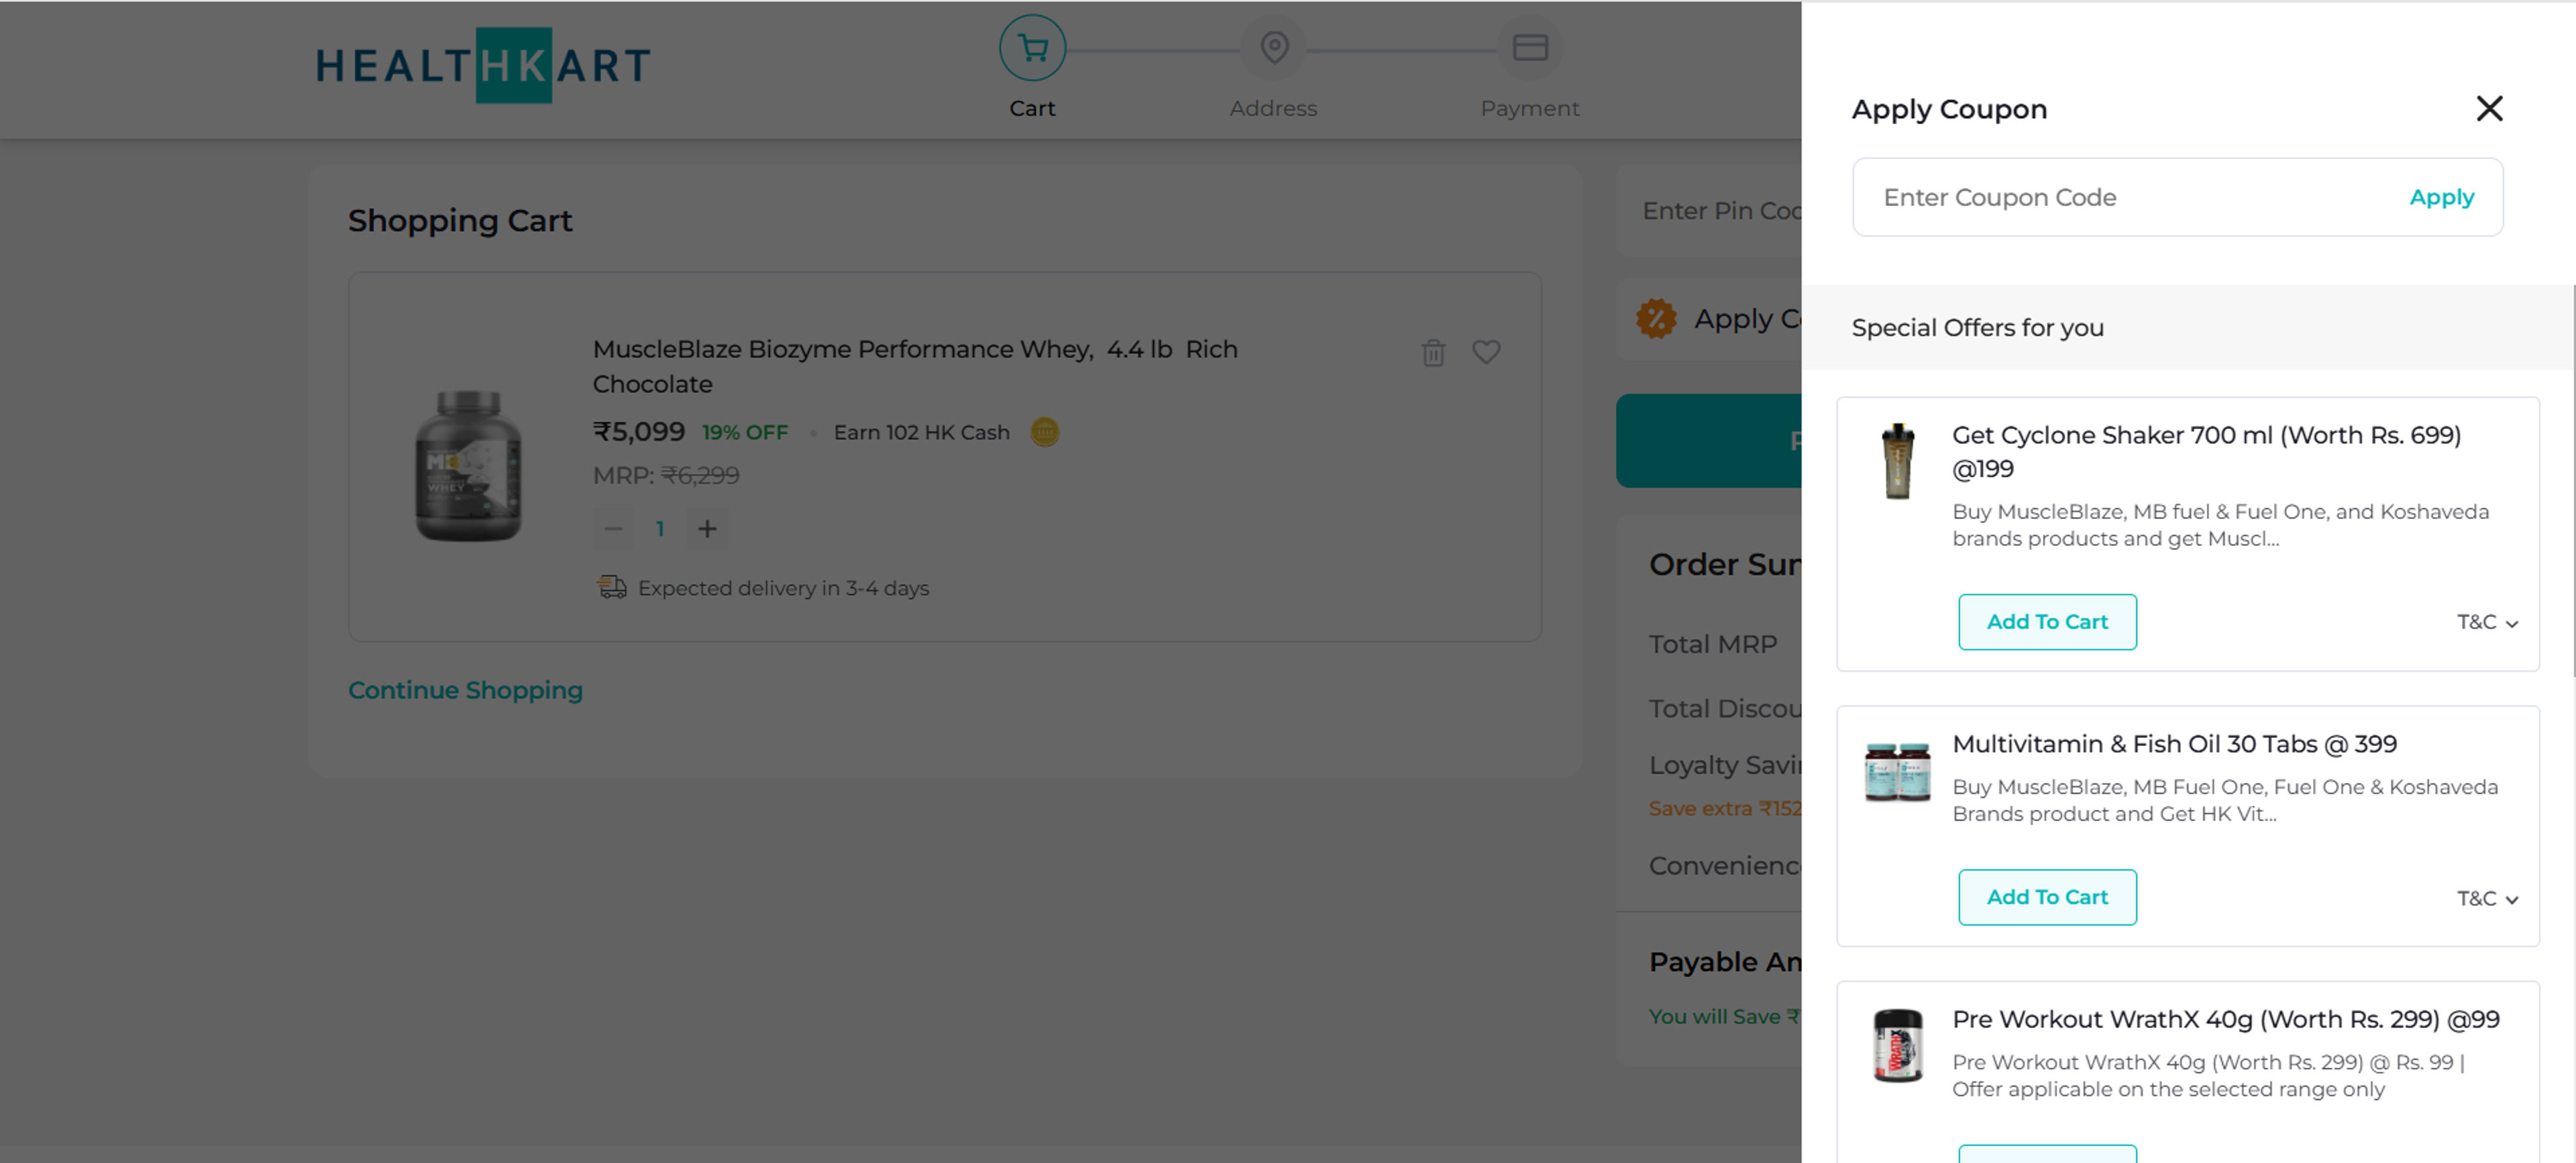Click the 19% OFF discount label
This screenshot has width=2576, height=1163.
click(x=744, y=432)
